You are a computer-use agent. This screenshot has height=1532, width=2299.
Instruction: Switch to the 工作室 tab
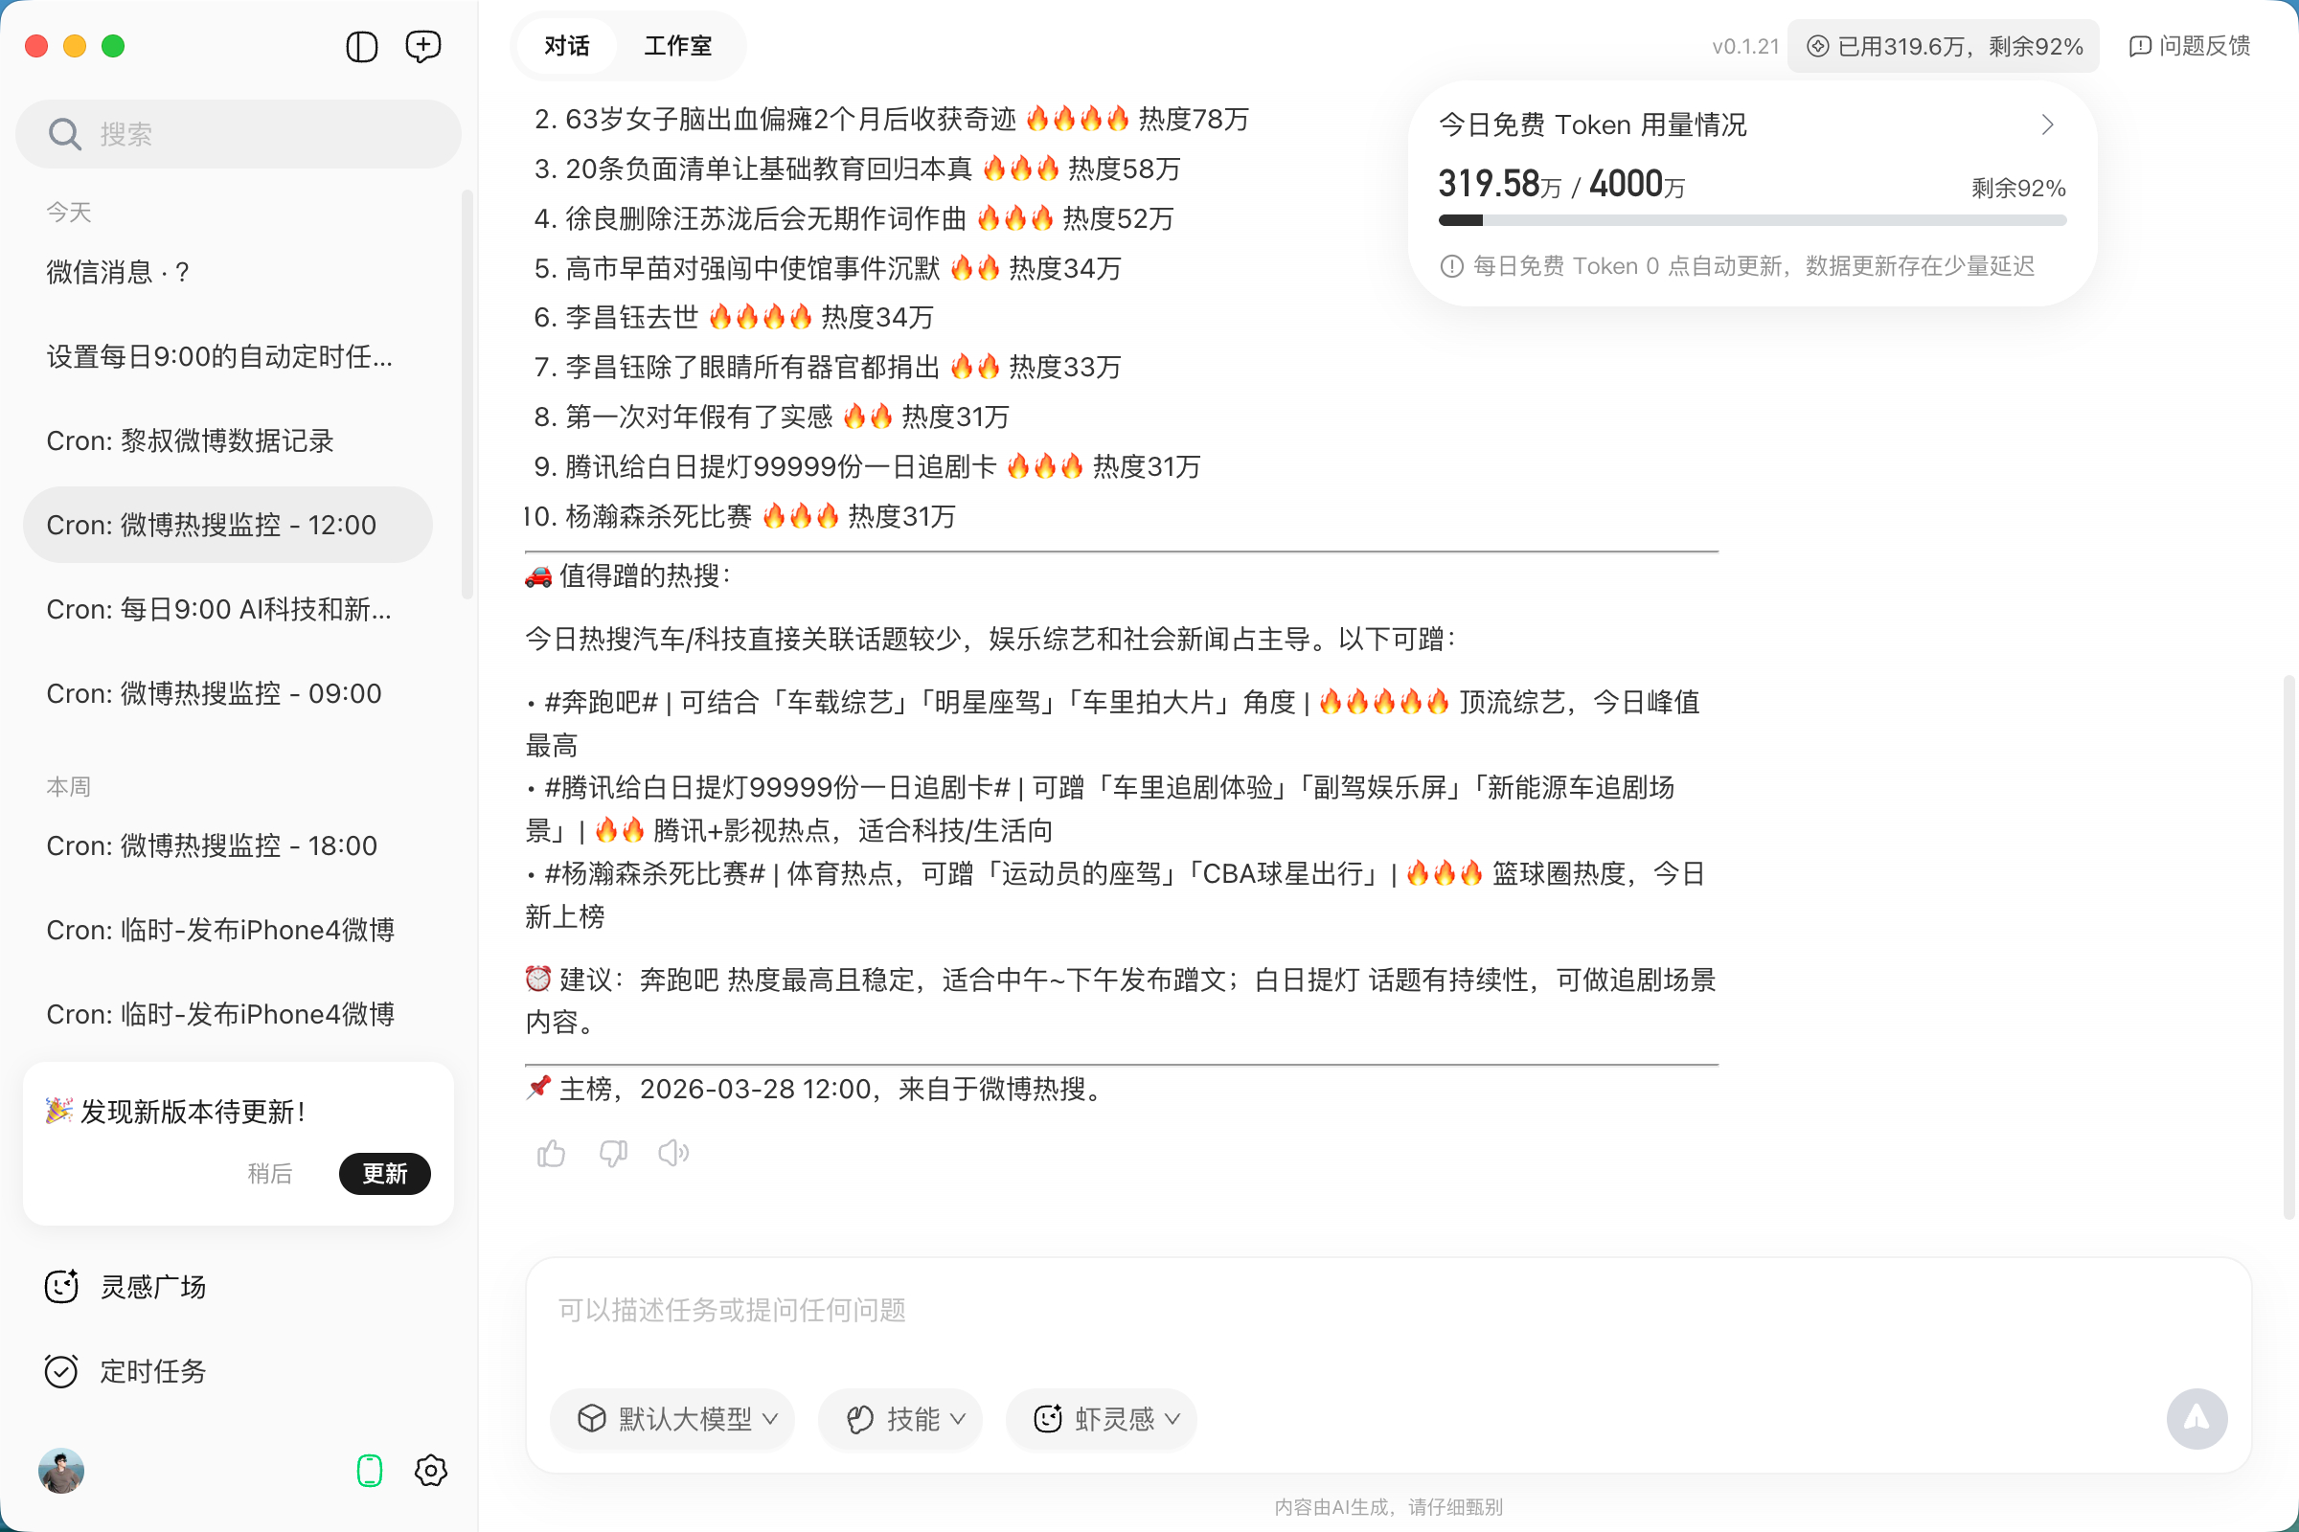[677, 46]
